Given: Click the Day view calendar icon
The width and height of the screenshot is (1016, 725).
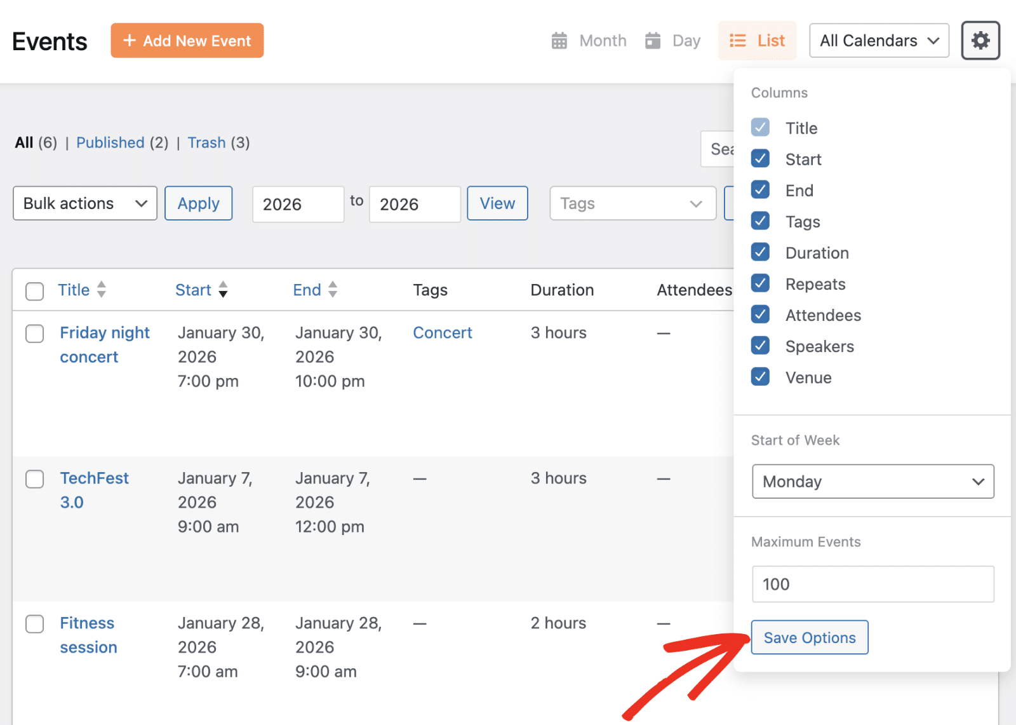Looking at the screenshot, I should [x=653, y=41].
